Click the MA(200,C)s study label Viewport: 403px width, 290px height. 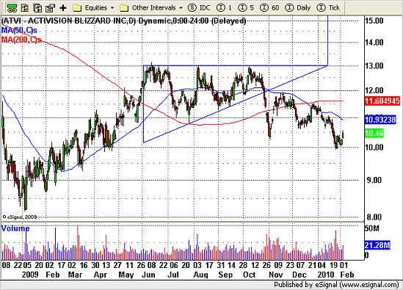[21, 40]
